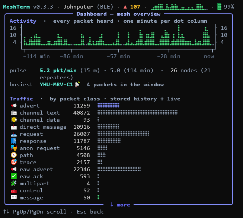The image size is (243, 218).
Task: Click the 'busiest' field label
Action: pyautogui.click(x=21, y=84)
